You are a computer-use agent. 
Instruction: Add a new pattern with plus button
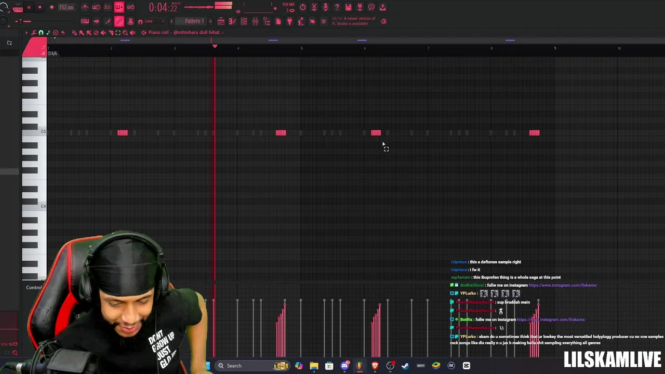point(210,21)
